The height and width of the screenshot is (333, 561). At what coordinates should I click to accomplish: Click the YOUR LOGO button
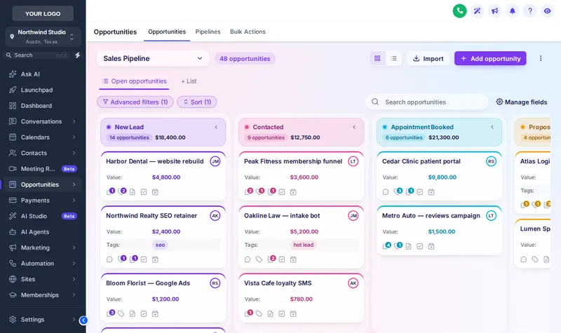point(43,13)
